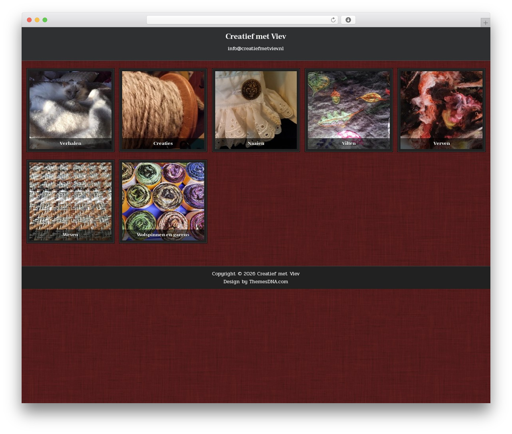Add a new browser tab

[x=485, y=23]
